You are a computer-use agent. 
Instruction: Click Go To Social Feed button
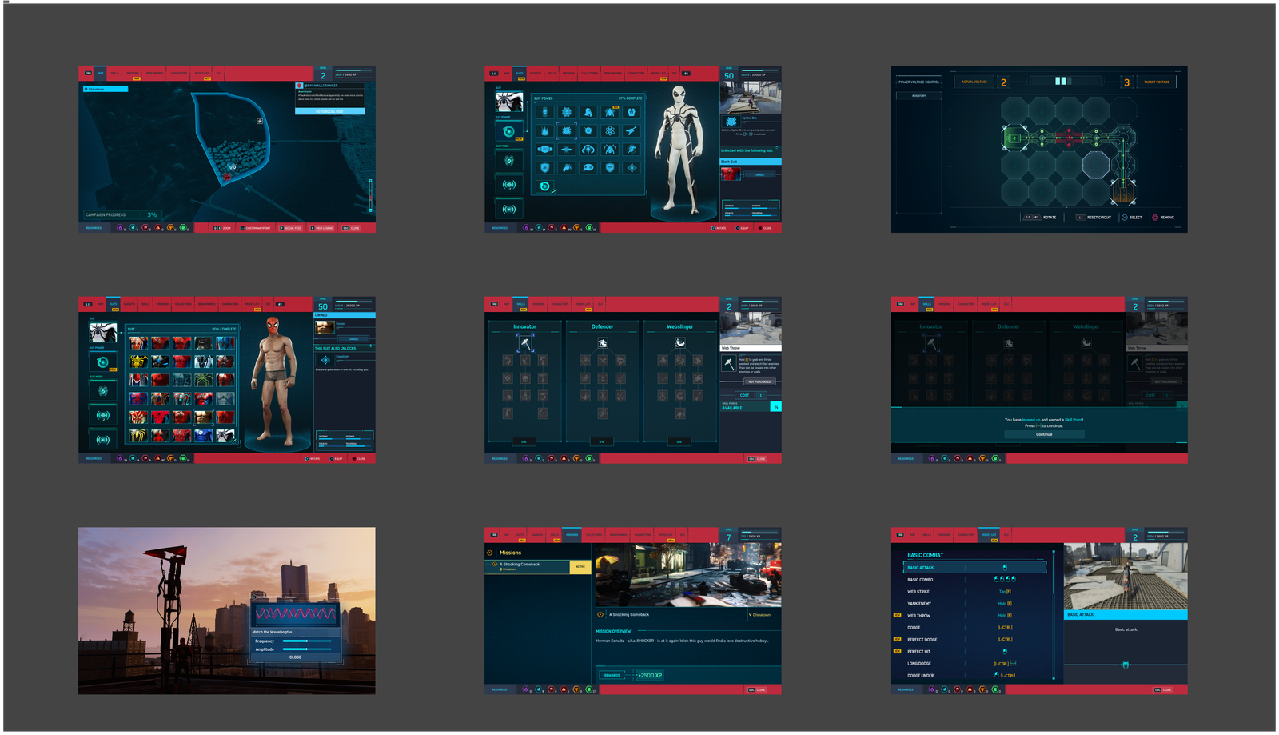point(329,112)
